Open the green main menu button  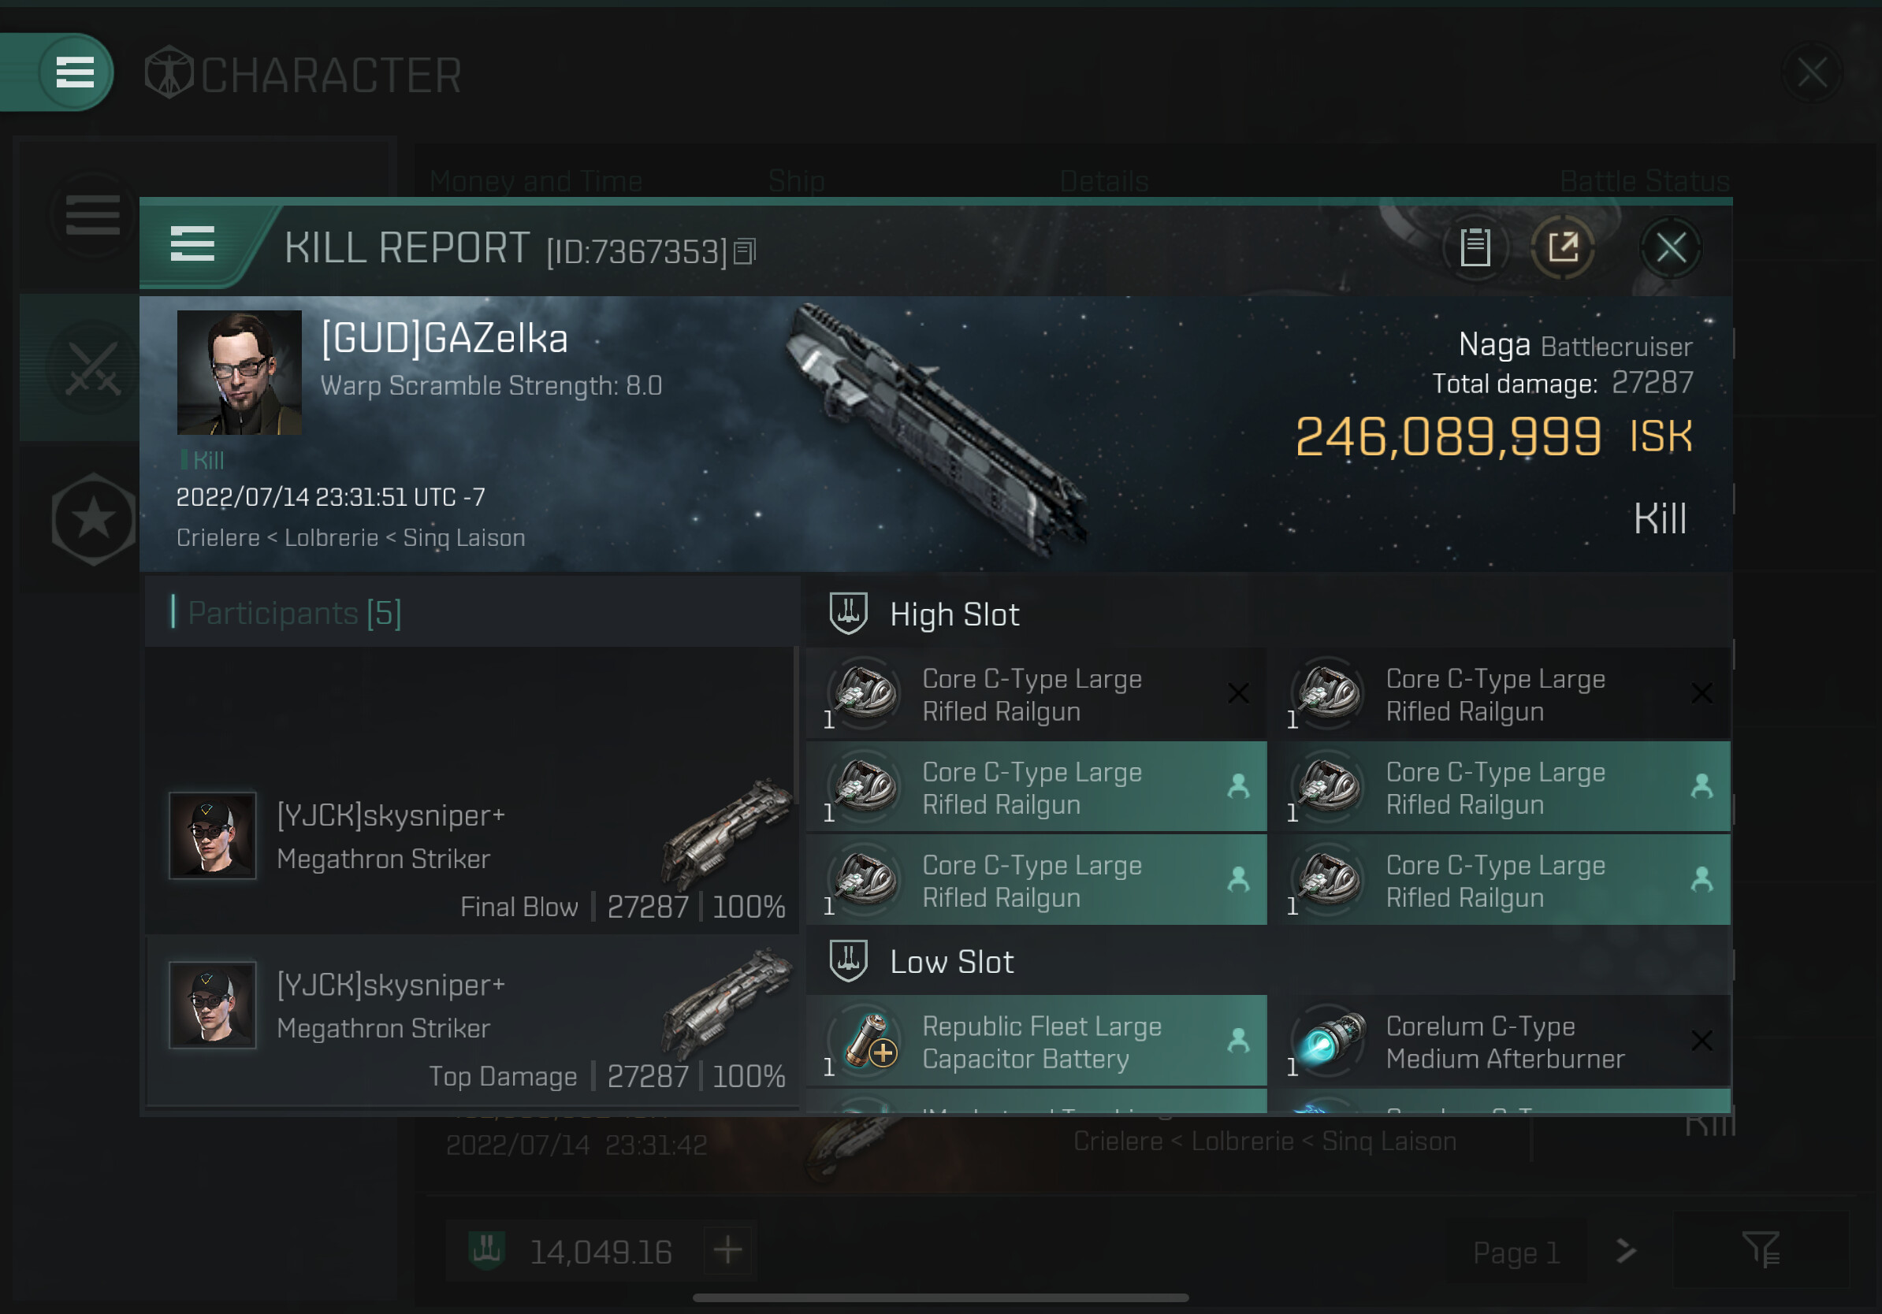76,72
